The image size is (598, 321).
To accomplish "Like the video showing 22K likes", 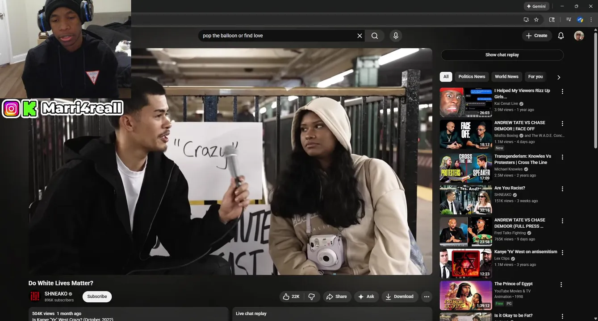I will coord(291,296).
